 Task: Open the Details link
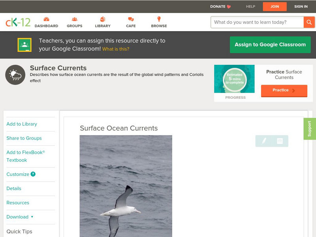[14, 188]
